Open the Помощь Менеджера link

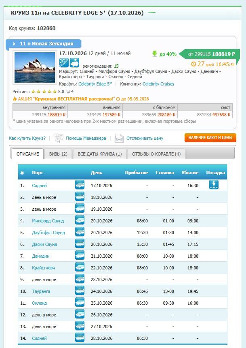click(x=86, y=138)
